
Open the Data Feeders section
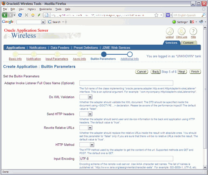[60, 48]
